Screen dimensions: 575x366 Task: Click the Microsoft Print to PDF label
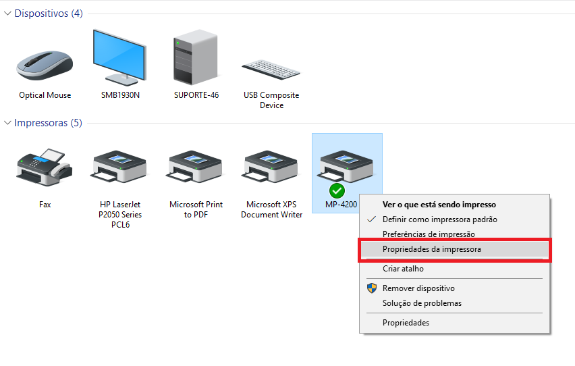(x=196, y=209)
